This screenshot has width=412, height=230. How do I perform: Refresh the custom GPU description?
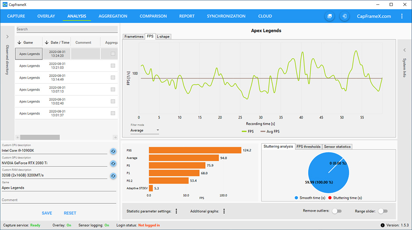point(113,164)
